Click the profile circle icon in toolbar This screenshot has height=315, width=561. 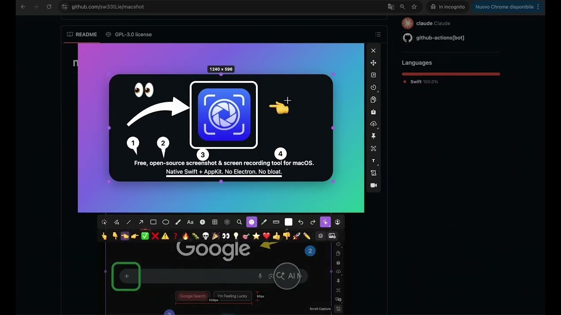tap(337, 222)
